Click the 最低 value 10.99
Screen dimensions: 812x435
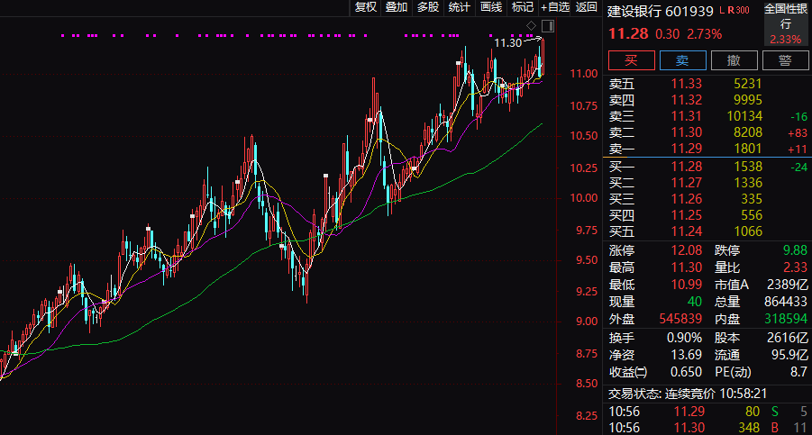687,285
